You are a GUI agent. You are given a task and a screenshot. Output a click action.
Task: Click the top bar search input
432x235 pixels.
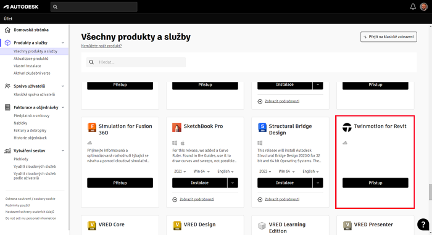[x=94, y=7]
